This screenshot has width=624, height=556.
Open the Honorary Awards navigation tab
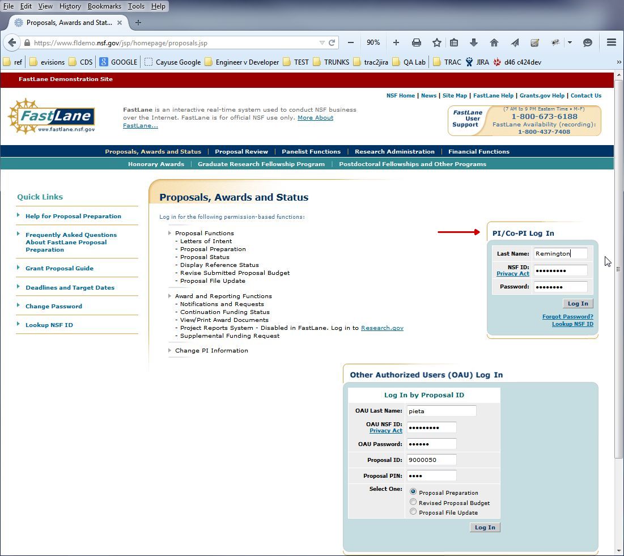(x=156, y=164)
